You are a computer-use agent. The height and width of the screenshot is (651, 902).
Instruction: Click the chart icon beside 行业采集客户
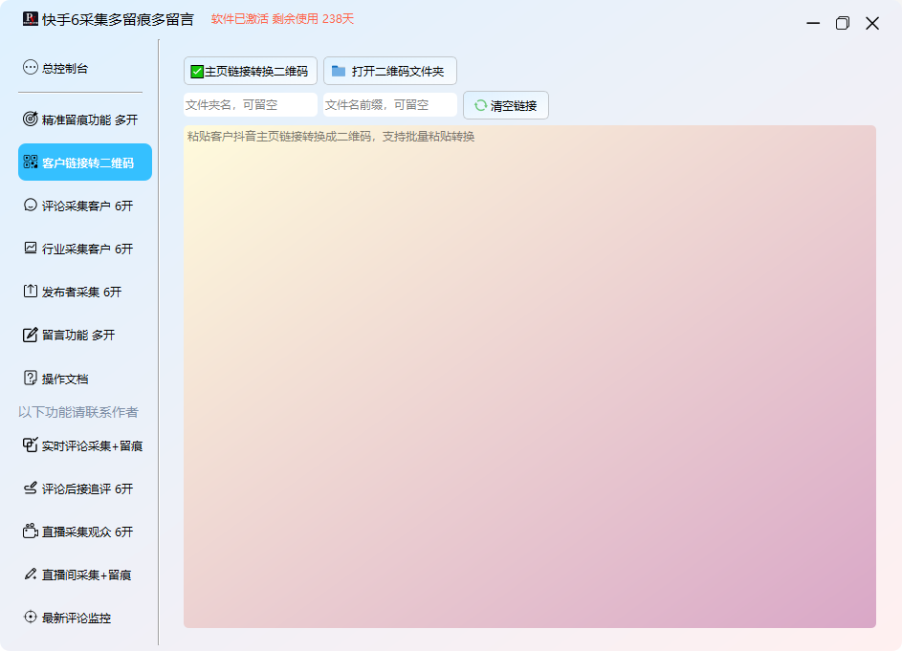(31, 249)
